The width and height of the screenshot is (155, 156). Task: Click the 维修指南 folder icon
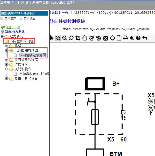tap(11, 65)
